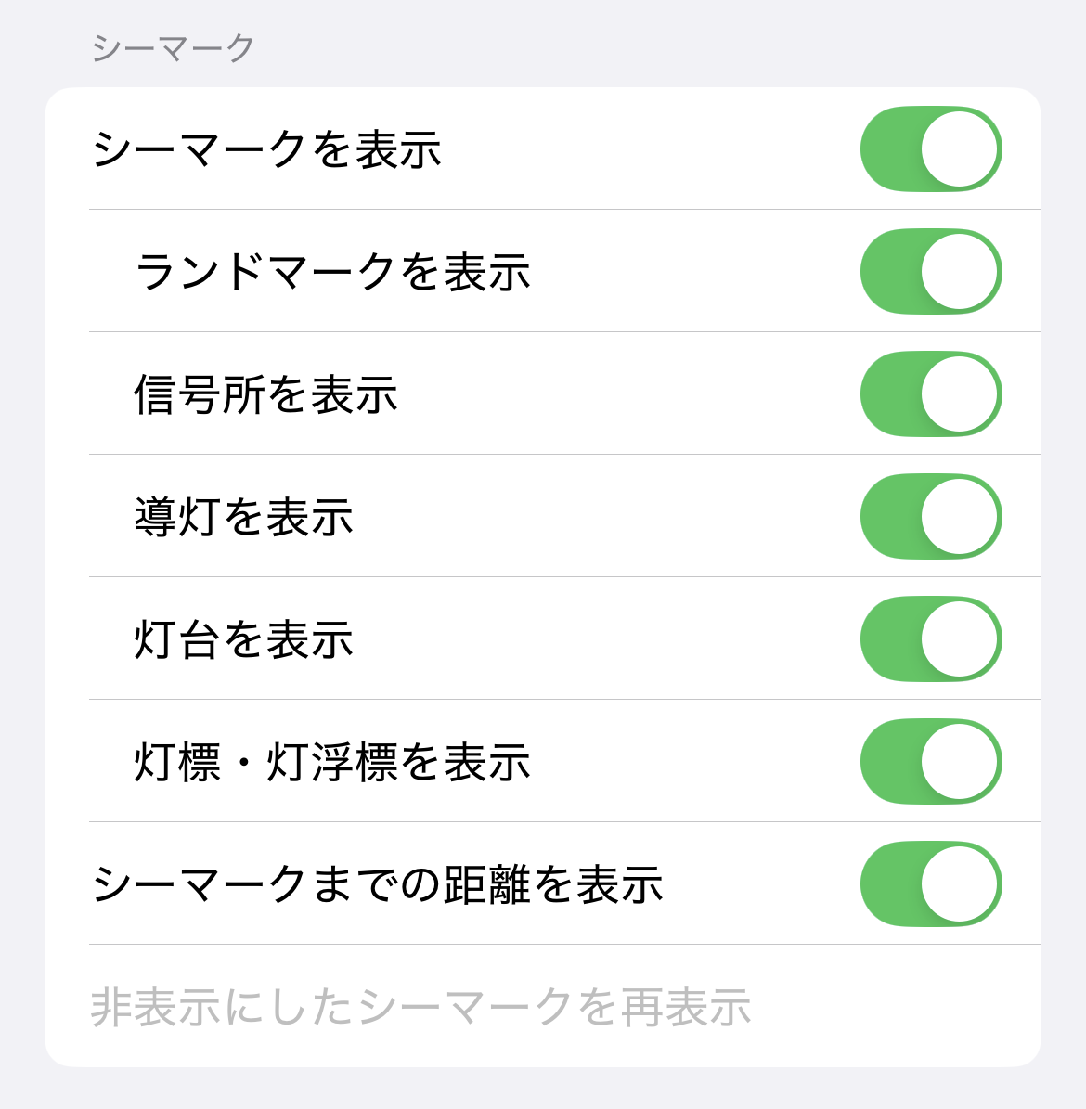
Task: Click the シーマーク section header text
Action: tap(173, 48)
